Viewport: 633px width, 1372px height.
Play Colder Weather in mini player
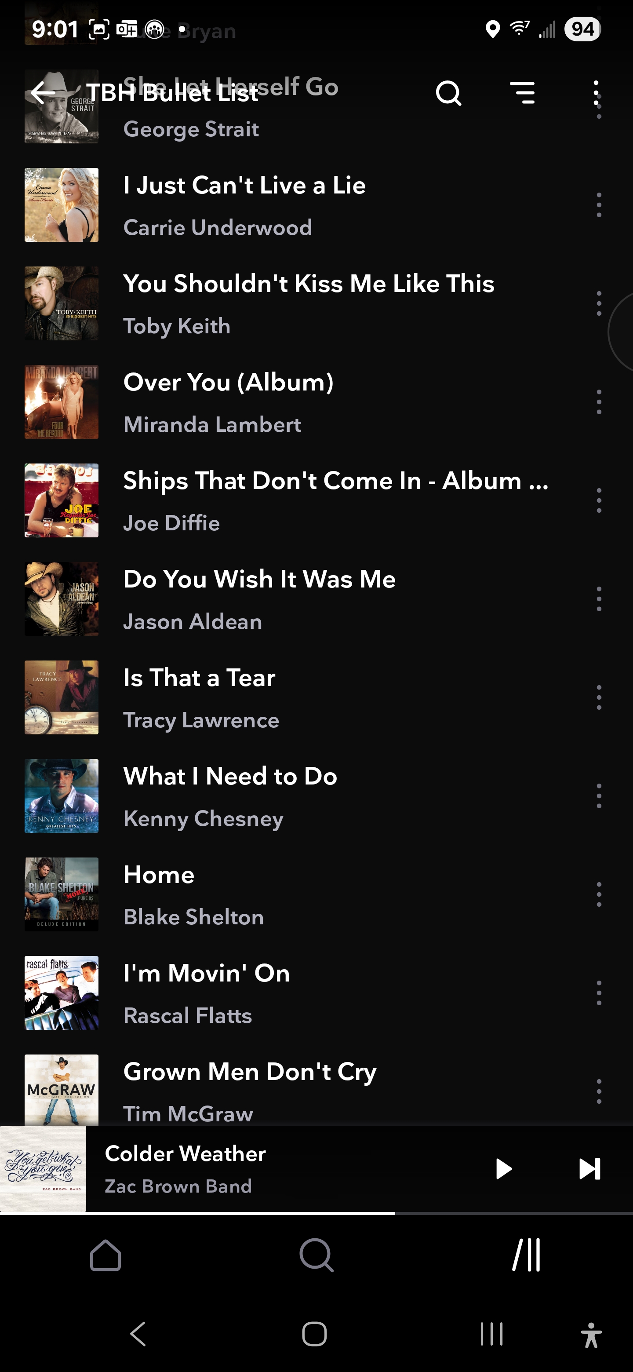coord(503,1169)
